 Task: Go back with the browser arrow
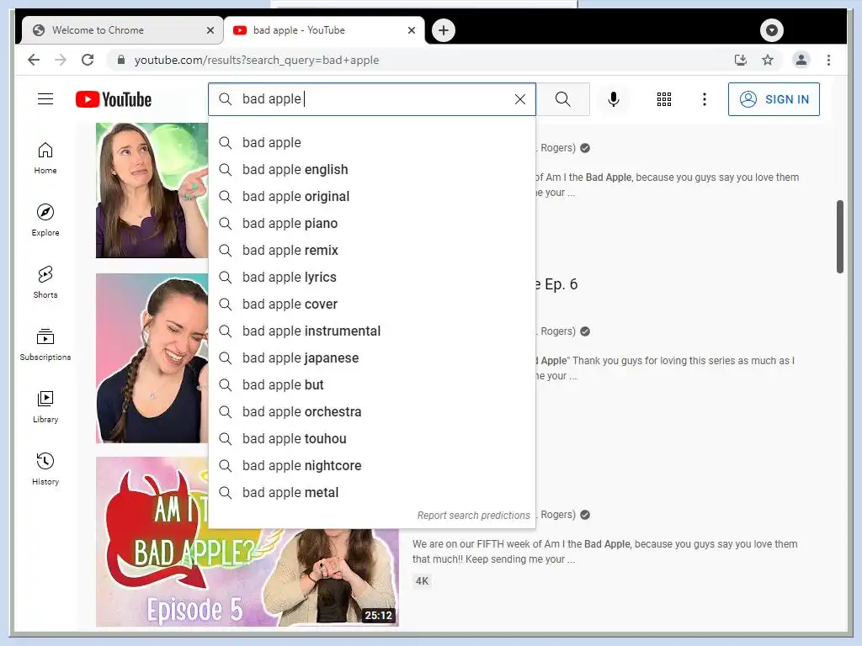pos(34,60)
